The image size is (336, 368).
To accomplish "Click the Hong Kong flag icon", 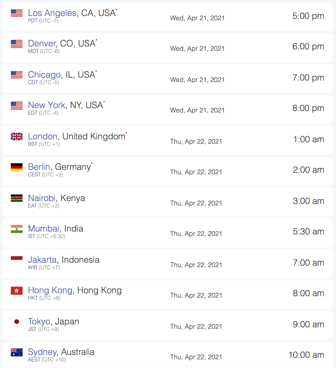I will [x=17, y=291].
